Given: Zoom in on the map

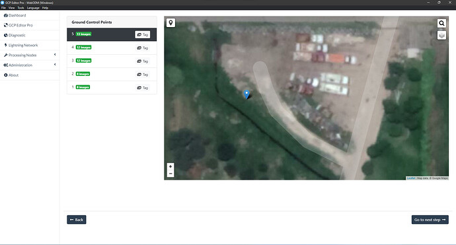Looking at the screenshot, I should tap(171, 166).
